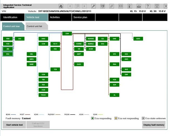Click the print icon in toolbar
The width and height of the screenshot is (176, 136).
pyautogui.click(x=139, y=6)
